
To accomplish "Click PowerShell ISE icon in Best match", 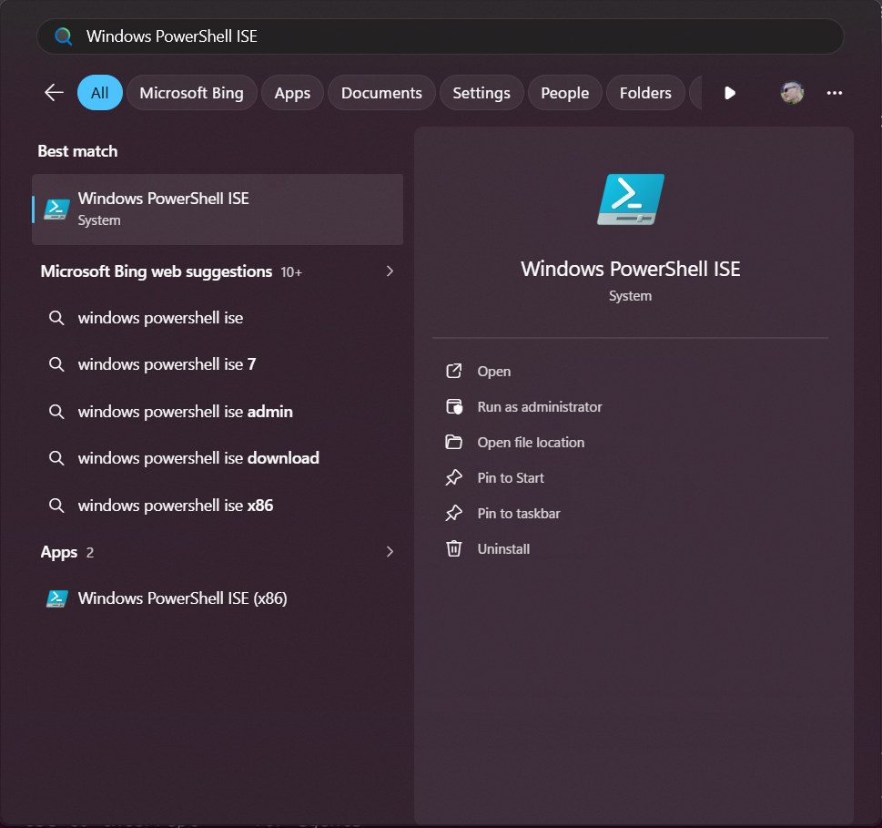I will tap(56, 210).
